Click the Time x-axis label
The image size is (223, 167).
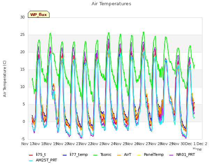[197, 149]
